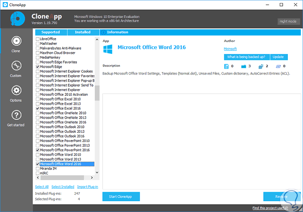Check the Miranda IM checkbox
This screenshot has width=303, height=212.
click(x=38, y=168)
